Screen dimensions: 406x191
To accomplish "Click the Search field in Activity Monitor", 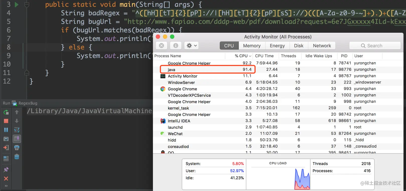I will [x=375, y=46].
